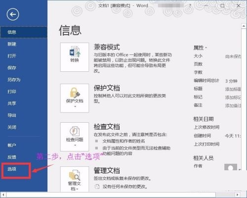Click the 兼容模式 heading
The width and height of the screenshot is (247, 198).
pyautogui.click(x=107, y=47)
